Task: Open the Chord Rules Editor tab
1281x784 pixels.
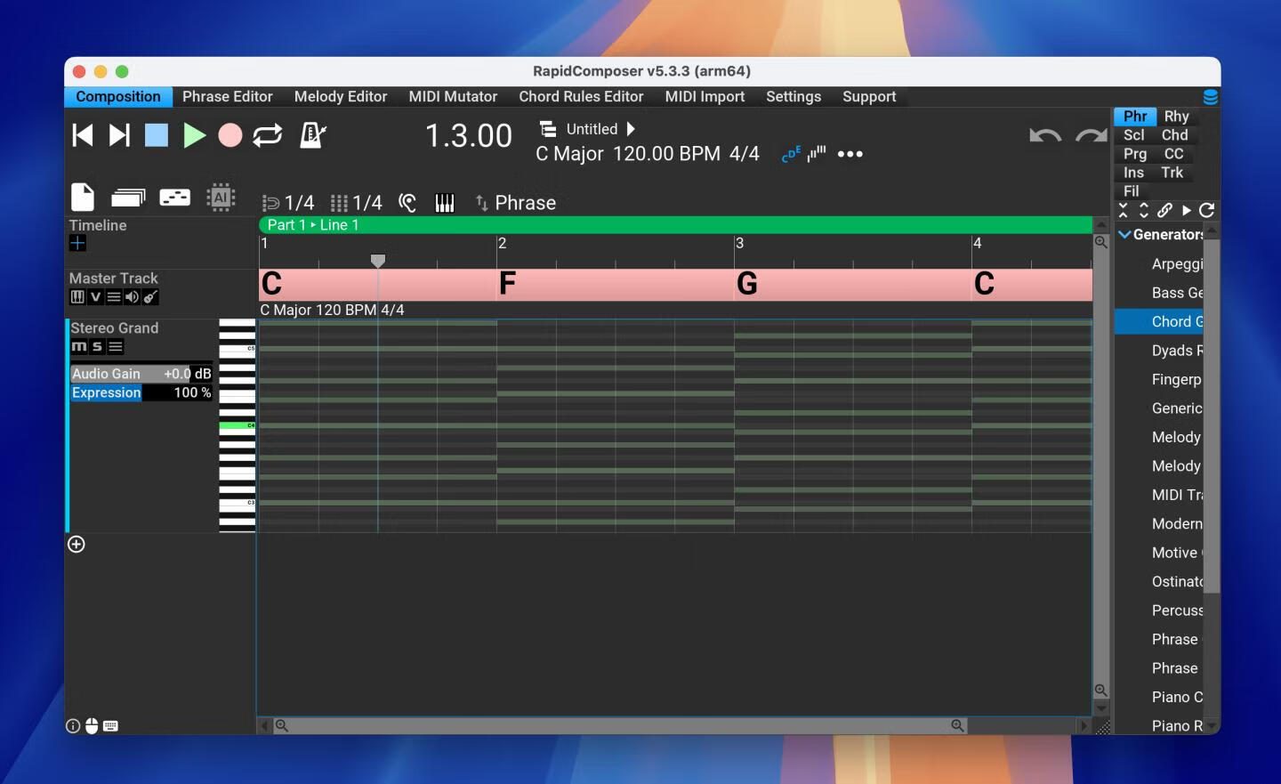Action: pos(581,97)
